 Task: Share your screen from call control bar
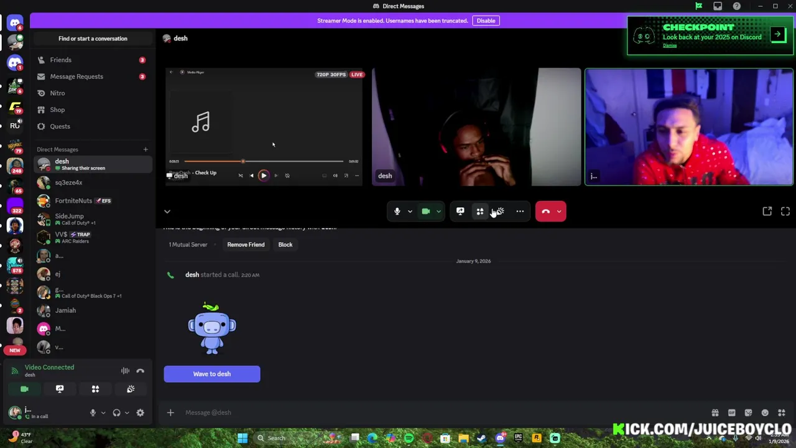pyautogui.click(x=460, y=212)
